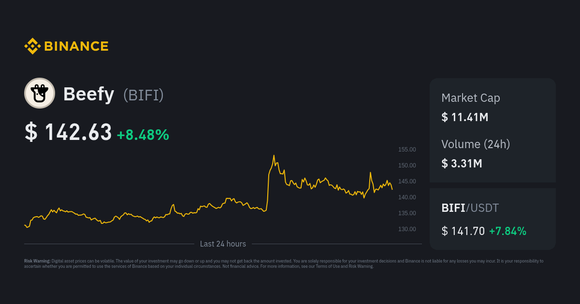Select the Beefy coin name heading
Image resolution: width=580 pixels, height=304 pixels.
point(88,94)
